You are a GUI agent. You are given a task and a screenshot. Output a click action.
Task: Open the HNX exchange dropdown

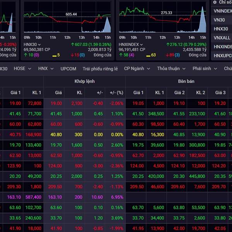click(46, 68)
